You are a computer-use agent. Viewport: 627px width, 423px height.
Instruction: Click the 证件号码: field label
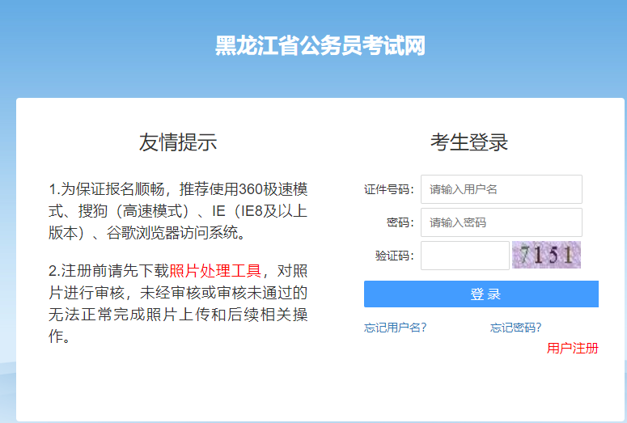click(388, 190)
